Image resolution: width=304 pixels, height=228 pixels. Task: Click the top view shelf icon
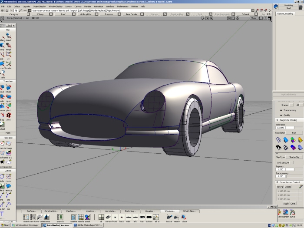tap(142, 216)
